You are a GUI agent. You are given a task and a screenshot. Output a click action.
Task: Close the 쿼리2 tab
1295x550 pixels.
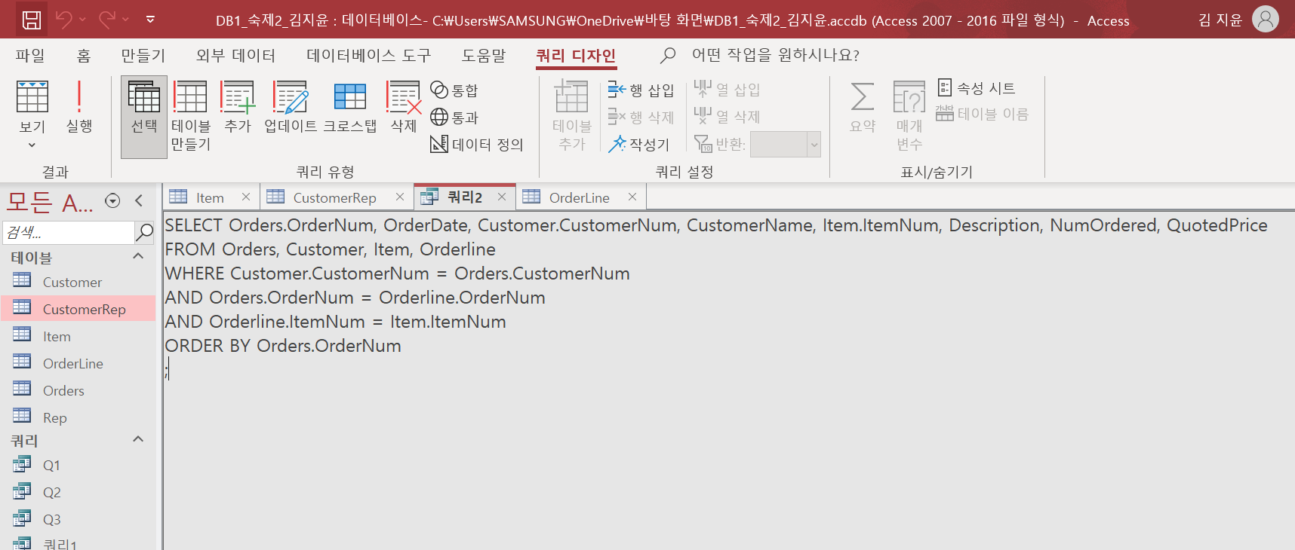coord(502,197)
